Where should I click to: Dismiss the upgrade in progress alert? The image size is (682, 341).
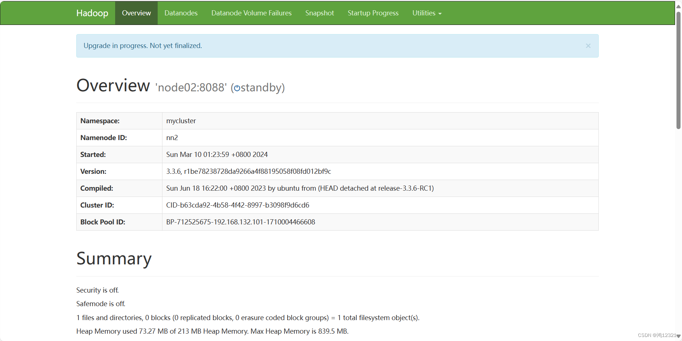tap(588, 46)
